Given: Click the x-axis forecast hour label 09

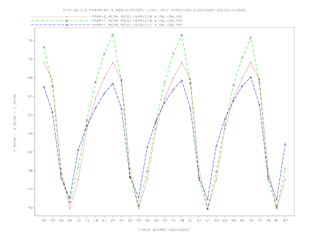Looking at the screenshot, I should pos(70,220).
